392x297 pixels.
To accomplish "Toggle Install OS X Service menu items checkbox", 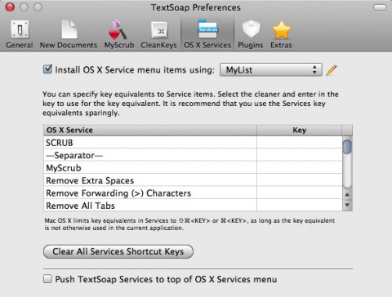I will click(47, 69).
